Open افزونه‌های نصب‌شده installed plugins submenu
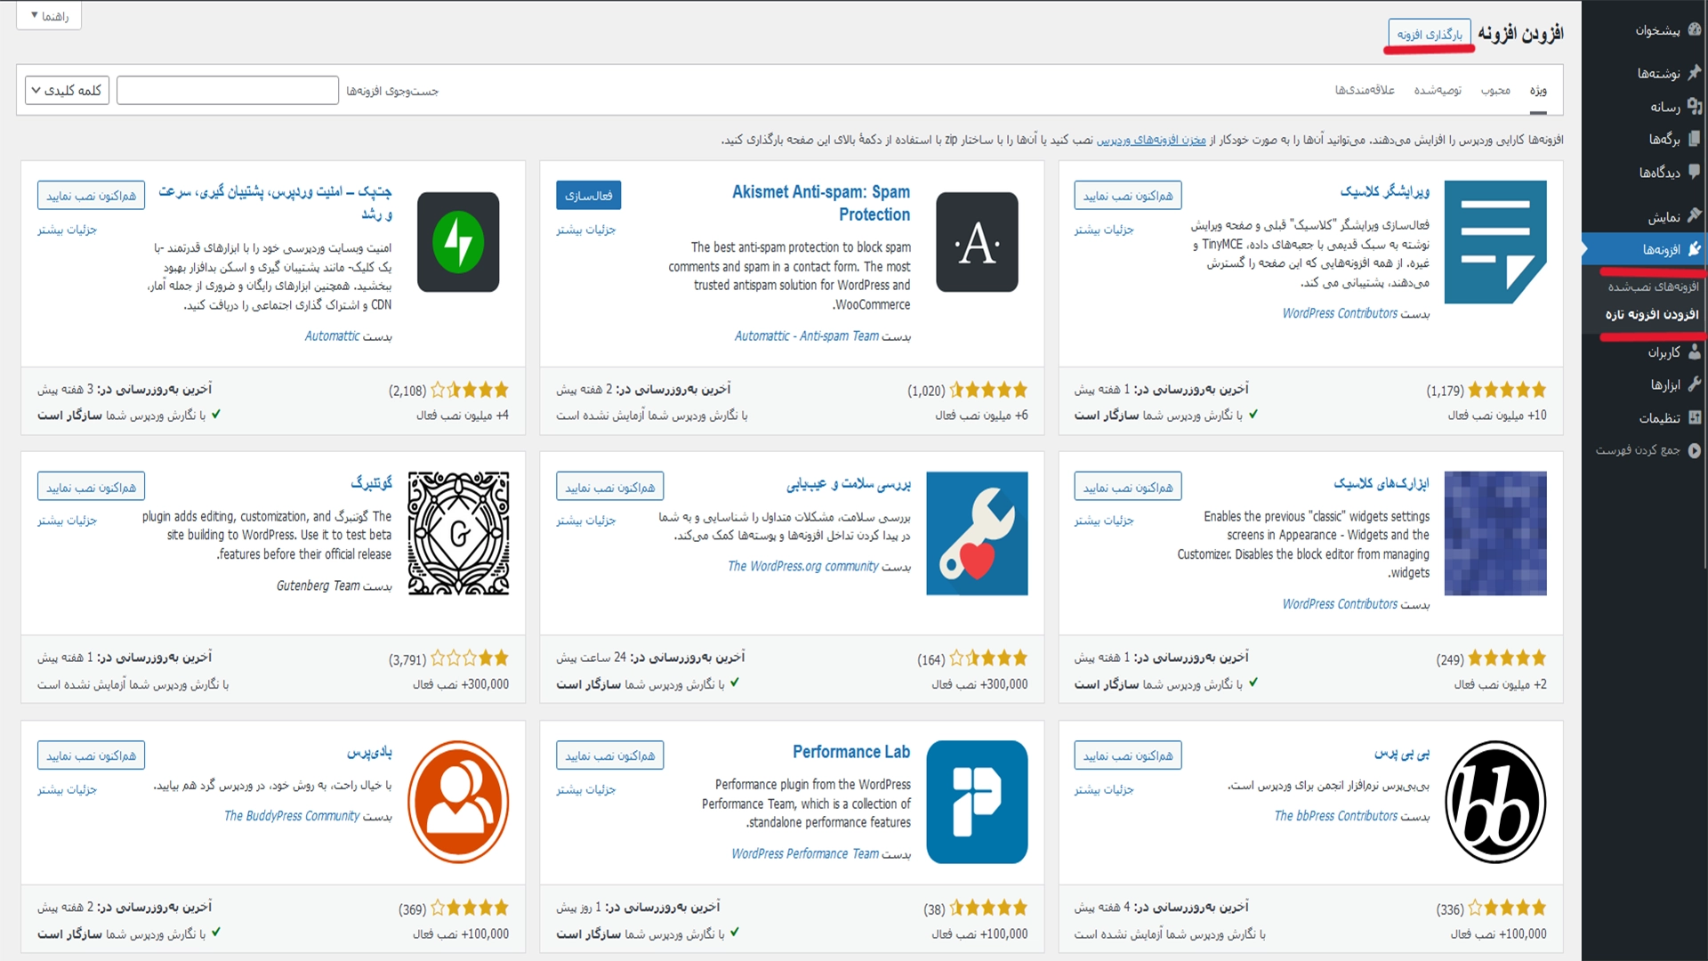The height and width of the screenshot is (961, 1708). [1652, 287]
